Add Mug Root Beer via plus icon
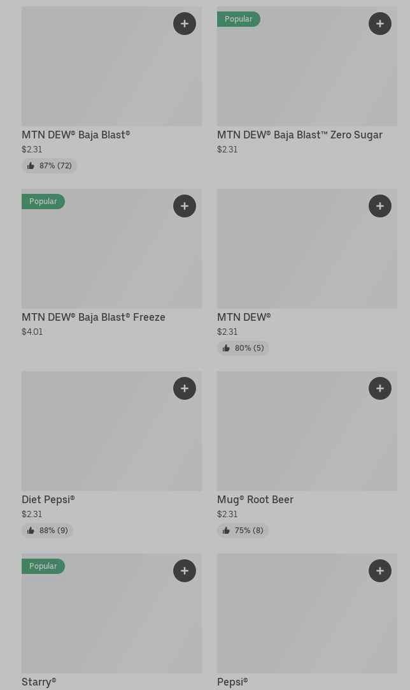 [x=380, y=388]
